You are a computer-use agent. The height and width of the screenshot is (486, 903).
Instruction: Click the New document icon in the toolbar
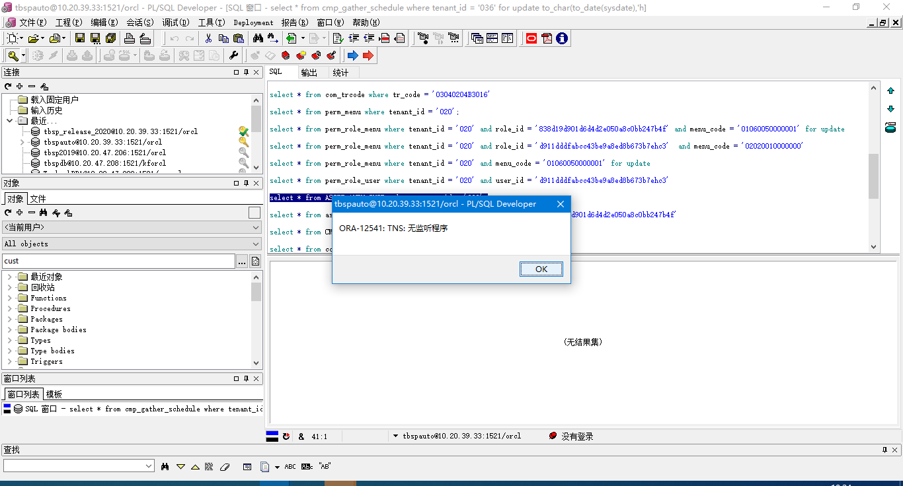12,38
